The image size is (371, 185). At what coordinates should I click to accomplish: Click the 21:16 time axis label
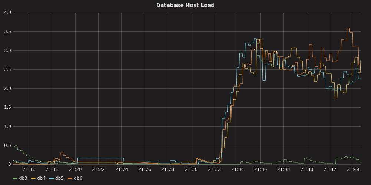pos(29,169)
